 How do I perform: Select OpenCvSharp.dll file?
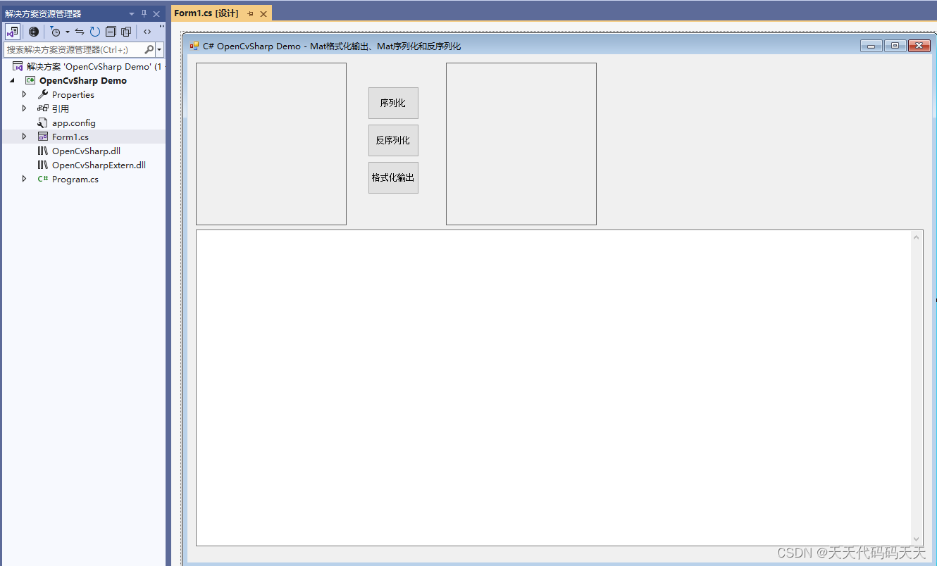coord(86,151)
